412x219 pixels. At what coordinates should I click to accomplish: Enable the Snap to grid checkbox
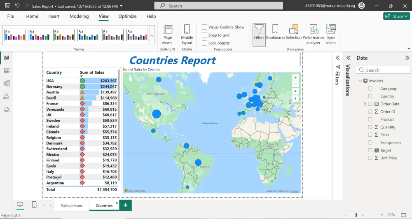(x=205, y=35)
